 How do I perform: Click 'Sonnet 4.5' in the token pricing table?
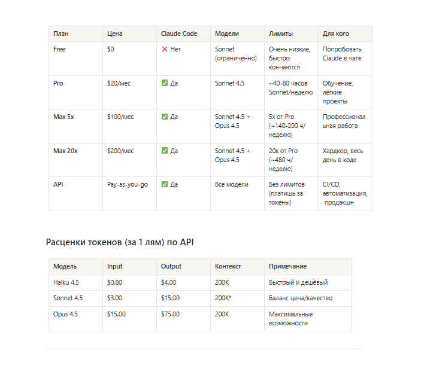click(x=68, y=298)
